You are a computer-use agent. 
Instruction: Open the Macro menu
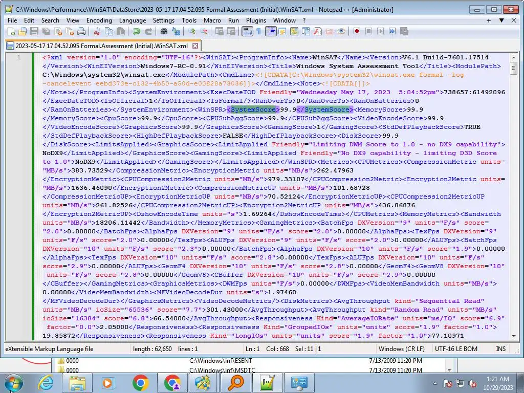212,20
